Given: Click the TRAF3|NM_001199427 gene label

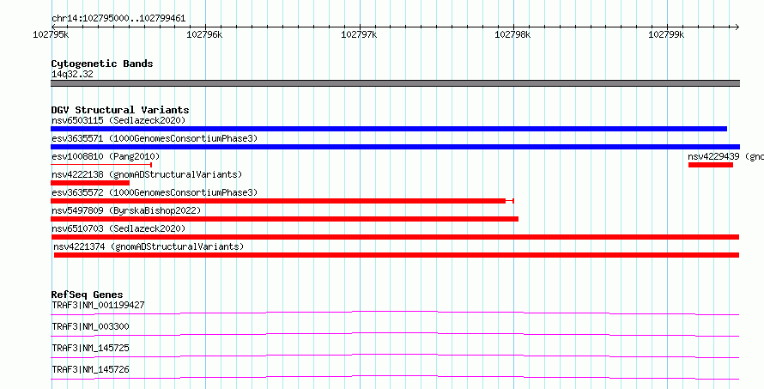Looking at the screenshot, I should (x=98, y=306).
